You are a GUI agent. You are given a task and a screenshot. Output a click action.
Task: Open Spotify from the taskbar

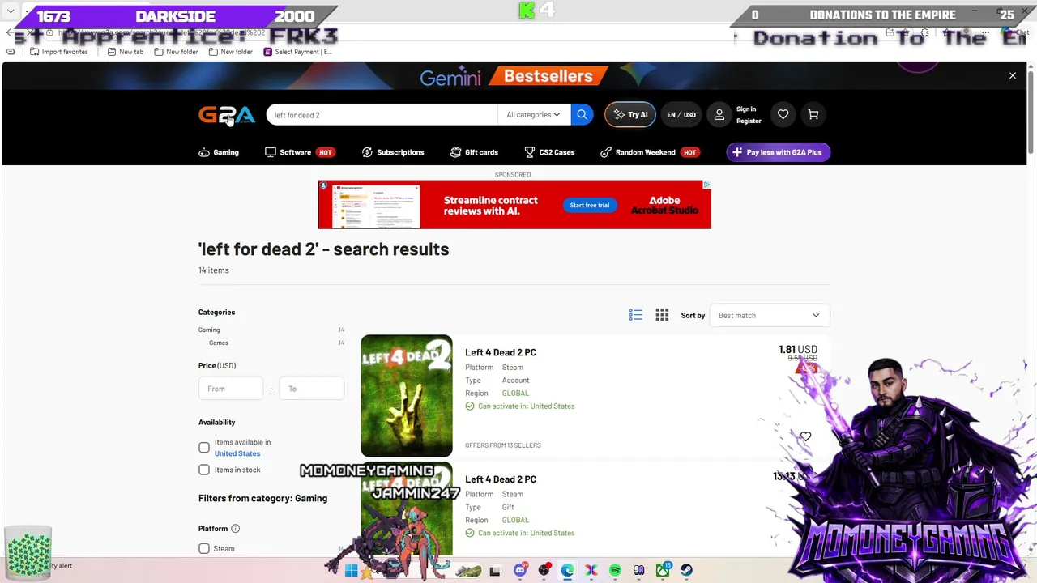point(615,570)
